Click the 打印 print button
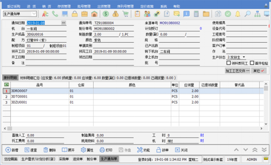271x165 pixels. pos(106,150)
